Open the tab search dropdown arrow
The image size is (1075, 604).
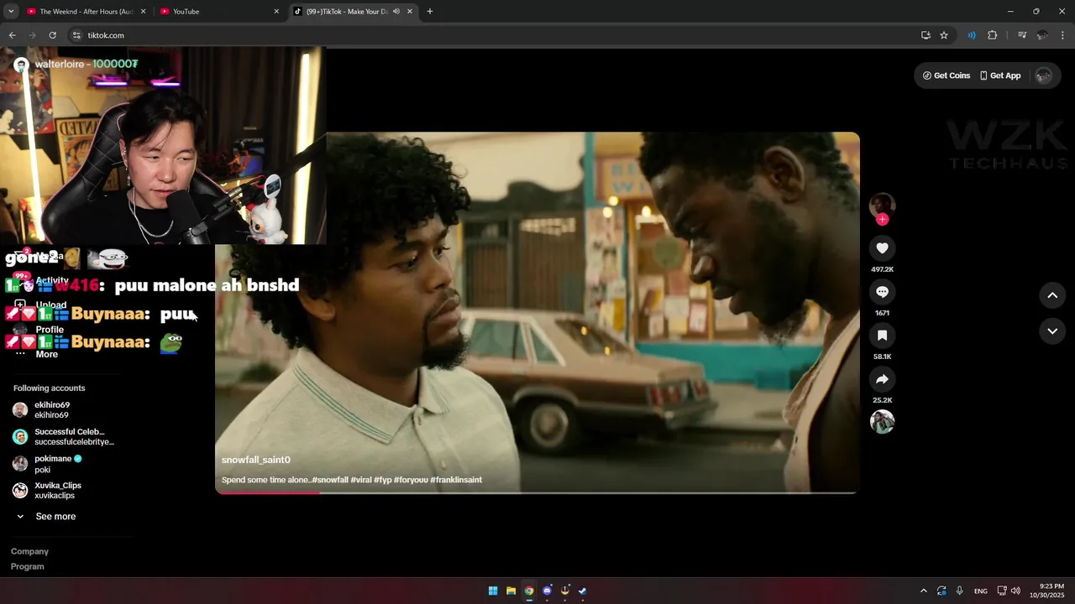click(11, 12)
